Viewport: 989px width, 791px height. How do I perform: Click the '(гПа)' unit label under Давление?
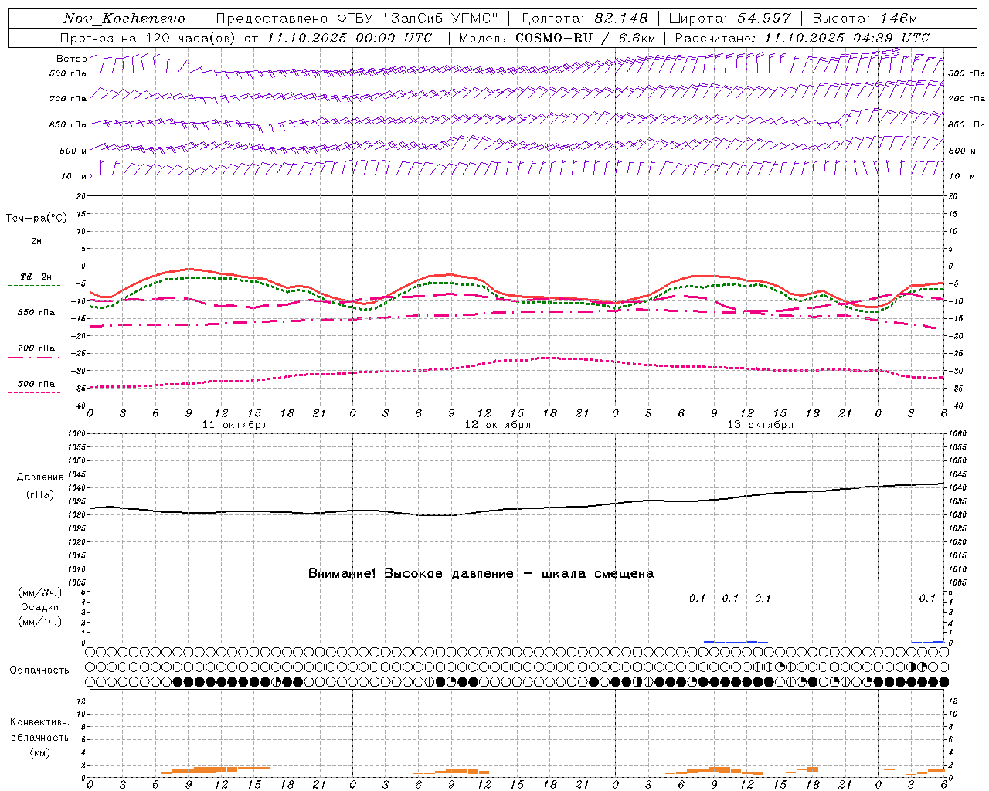click(40, 495)
